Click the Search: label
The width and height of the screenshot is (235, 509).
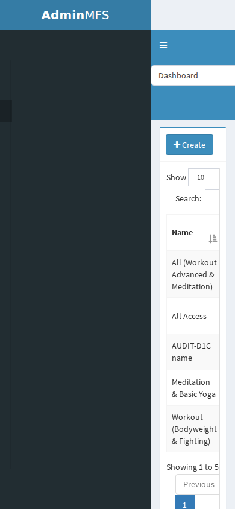coord(189,198)
